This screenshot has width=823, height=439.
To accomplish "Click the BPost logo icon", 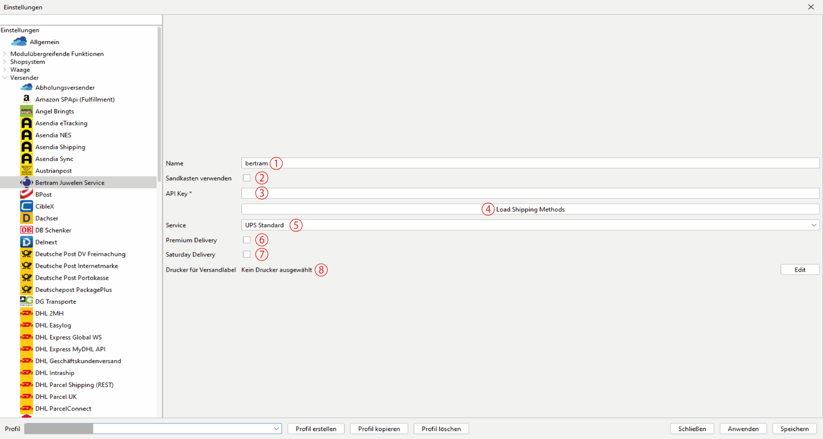I will [26, 194].
